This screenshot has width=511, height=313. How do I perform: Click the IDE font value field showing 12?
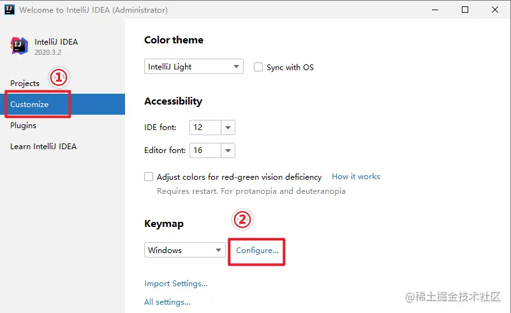pyautogui.click(x=205, y=127)
